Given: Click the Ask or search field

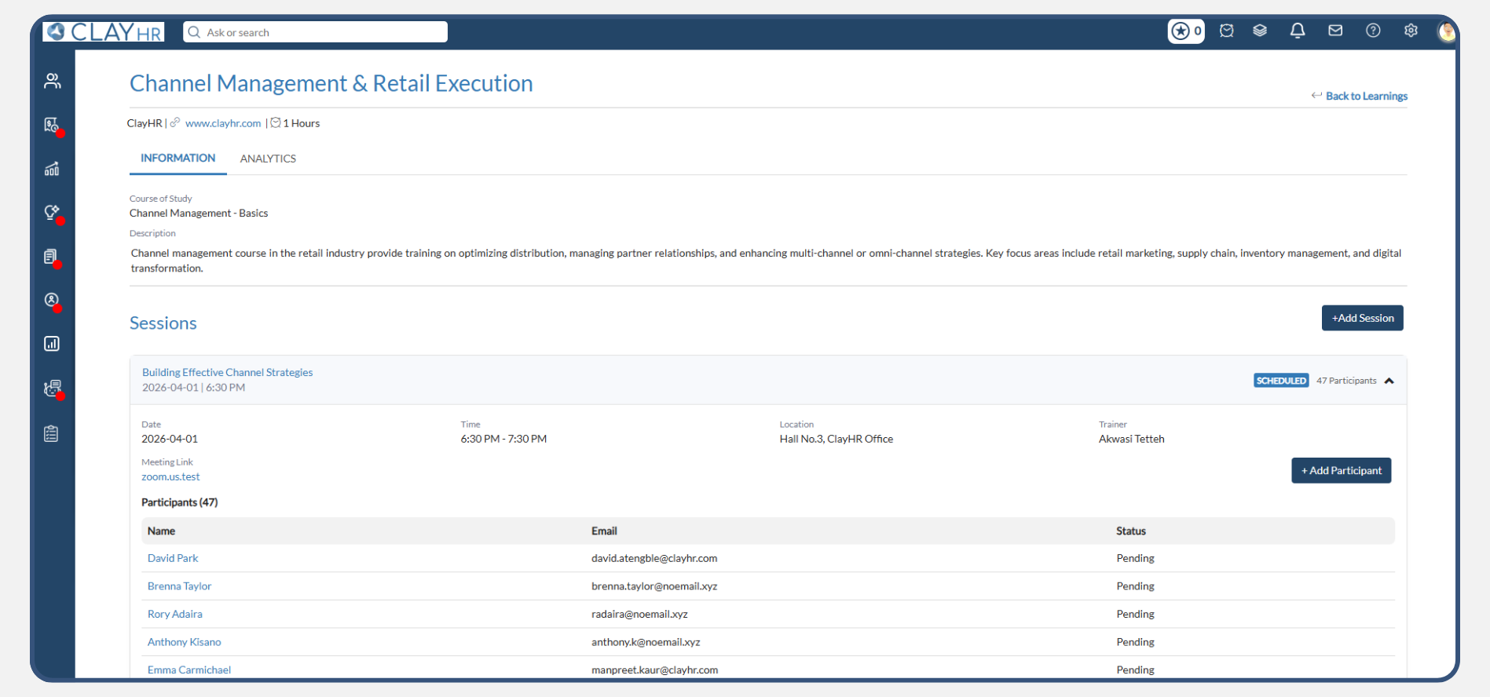Looking at the screenshot, I should (315, 32).
